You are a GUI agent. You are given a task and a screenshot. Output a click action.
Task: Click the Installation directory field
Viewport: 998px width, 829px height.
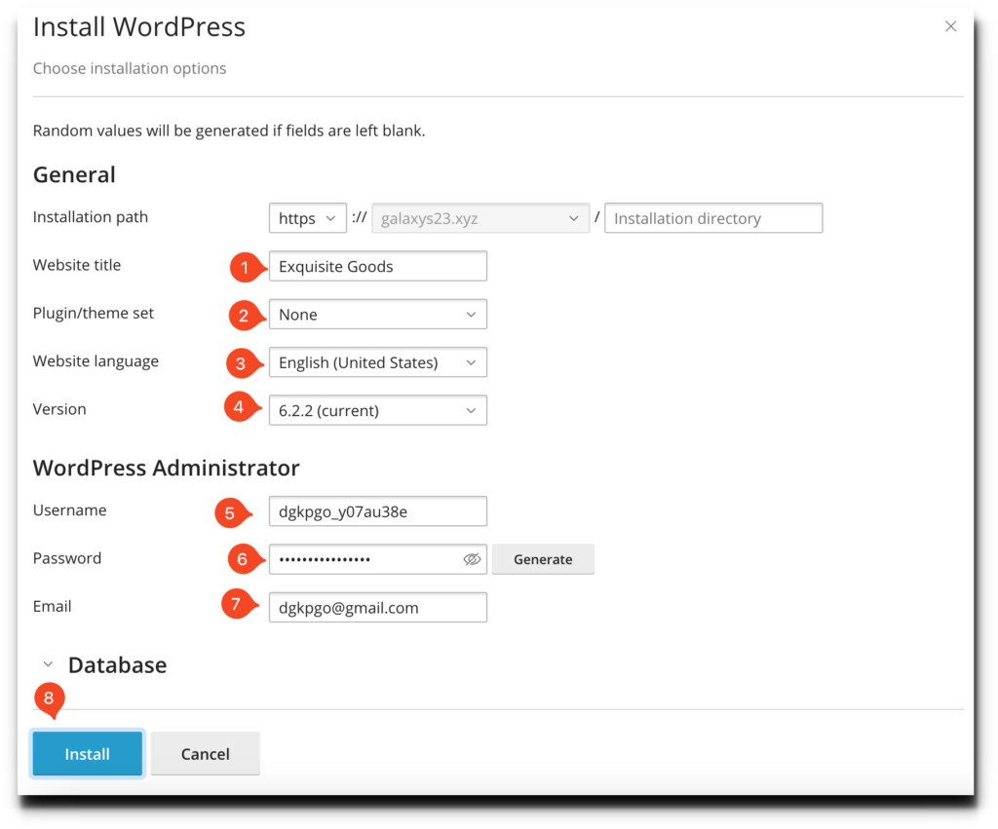tap(712, 218)
